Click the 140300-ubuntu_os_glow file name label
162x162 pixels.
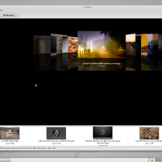click(102, 142)
